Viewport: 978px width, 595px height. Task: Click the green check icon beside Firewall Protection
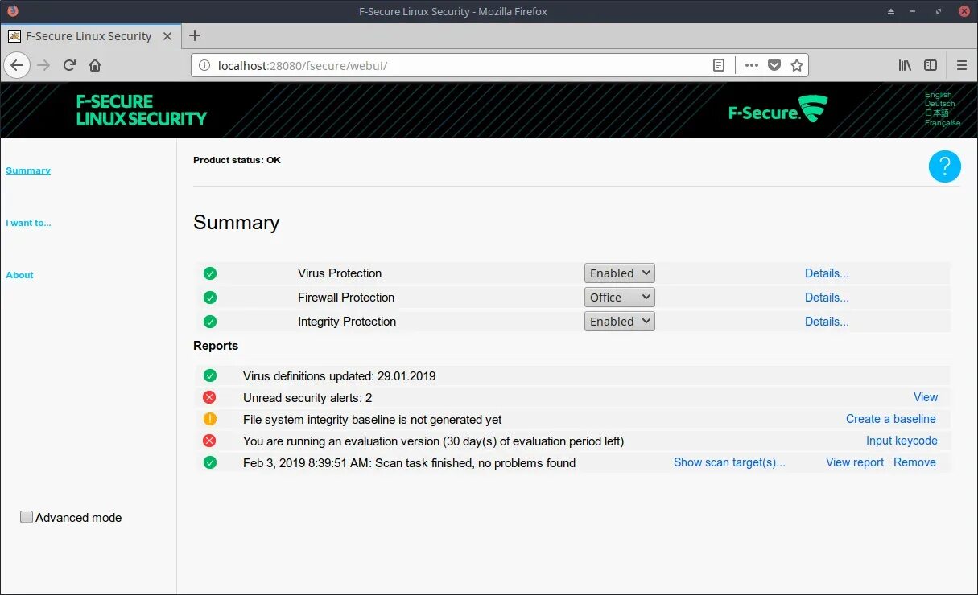point(210,297)
